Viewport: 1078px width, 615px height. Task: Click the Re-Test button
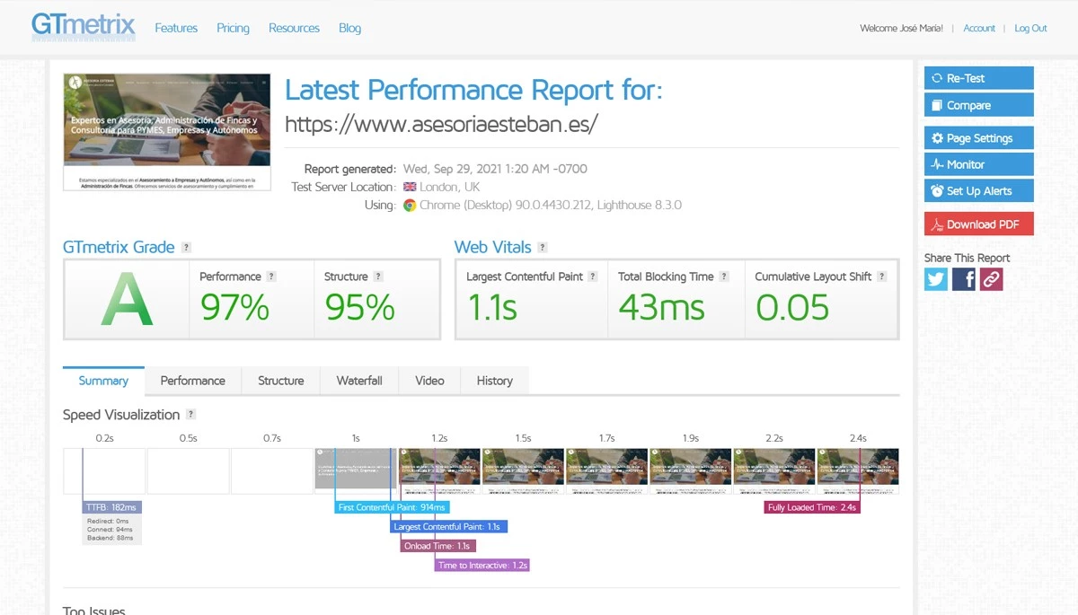(x=979, y=78)
